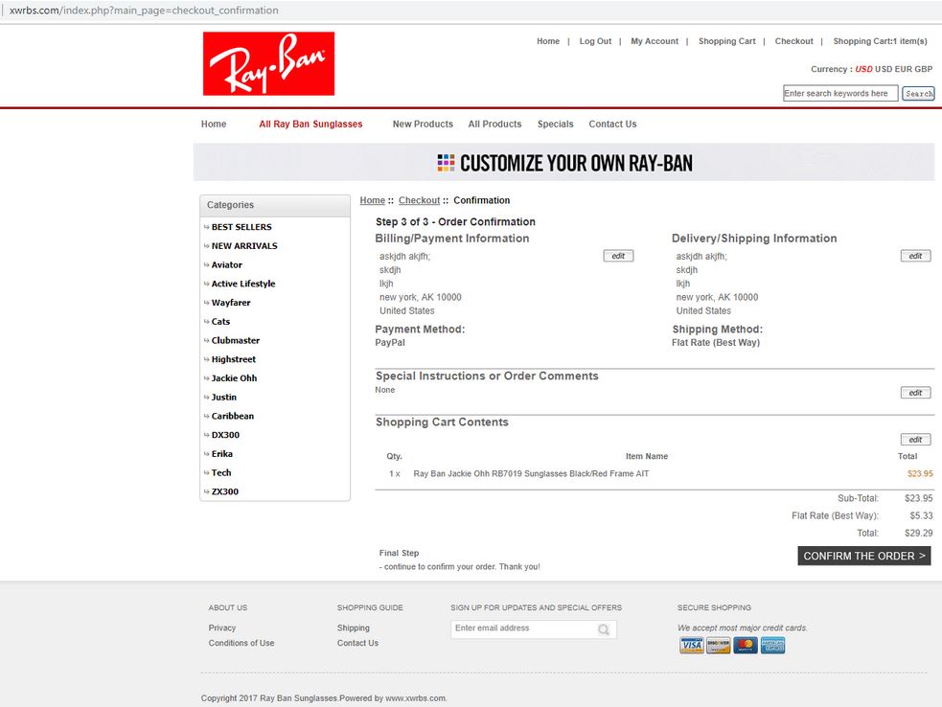Viewport: 942px width, 707px height.
Task: Click the Ray-Ban logo
Action: pyautogui.click(x=268, y=63)
